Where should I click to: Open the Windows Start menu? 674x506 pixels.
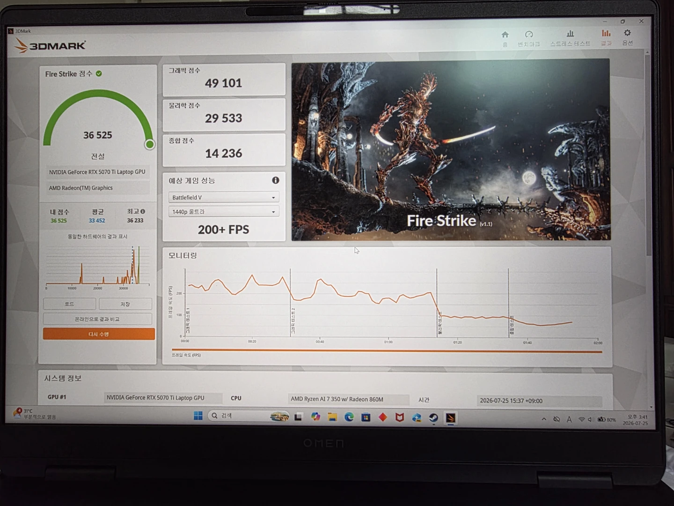198,416
